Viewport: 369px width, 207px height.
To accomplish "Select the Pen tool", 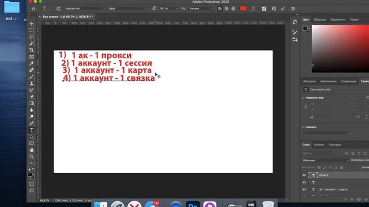I will (31, 123).
